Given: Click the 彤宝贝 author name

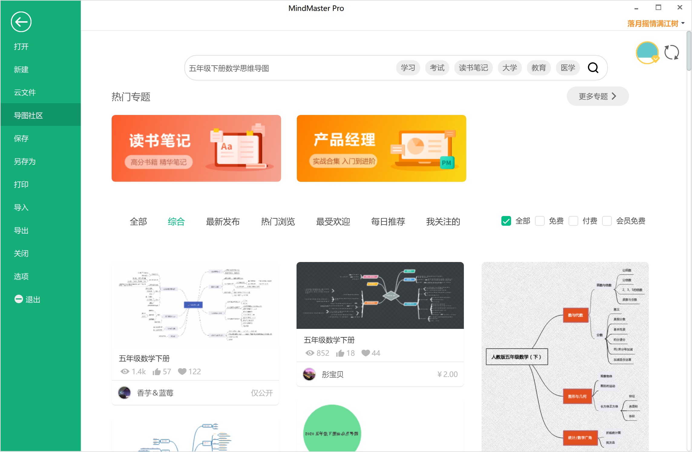Looking at the screenshot, I should point(333,375).
